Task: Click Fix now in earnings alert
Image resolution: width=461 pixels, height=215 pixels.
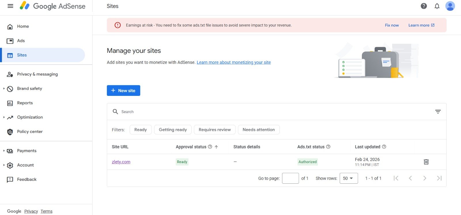Action: pyautogui.click(x=392, y=25)
